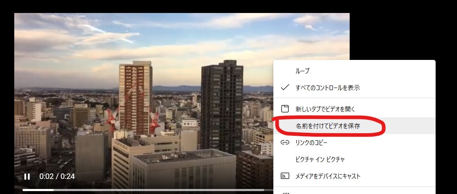
Task: Select 新しいタブでビデオを開く
Action: [354, 109]
